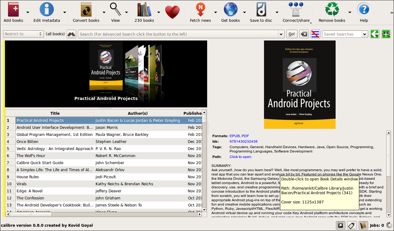Open Saved Searches combo box
This screenshot has height=231, width=394.
point(345,34)
